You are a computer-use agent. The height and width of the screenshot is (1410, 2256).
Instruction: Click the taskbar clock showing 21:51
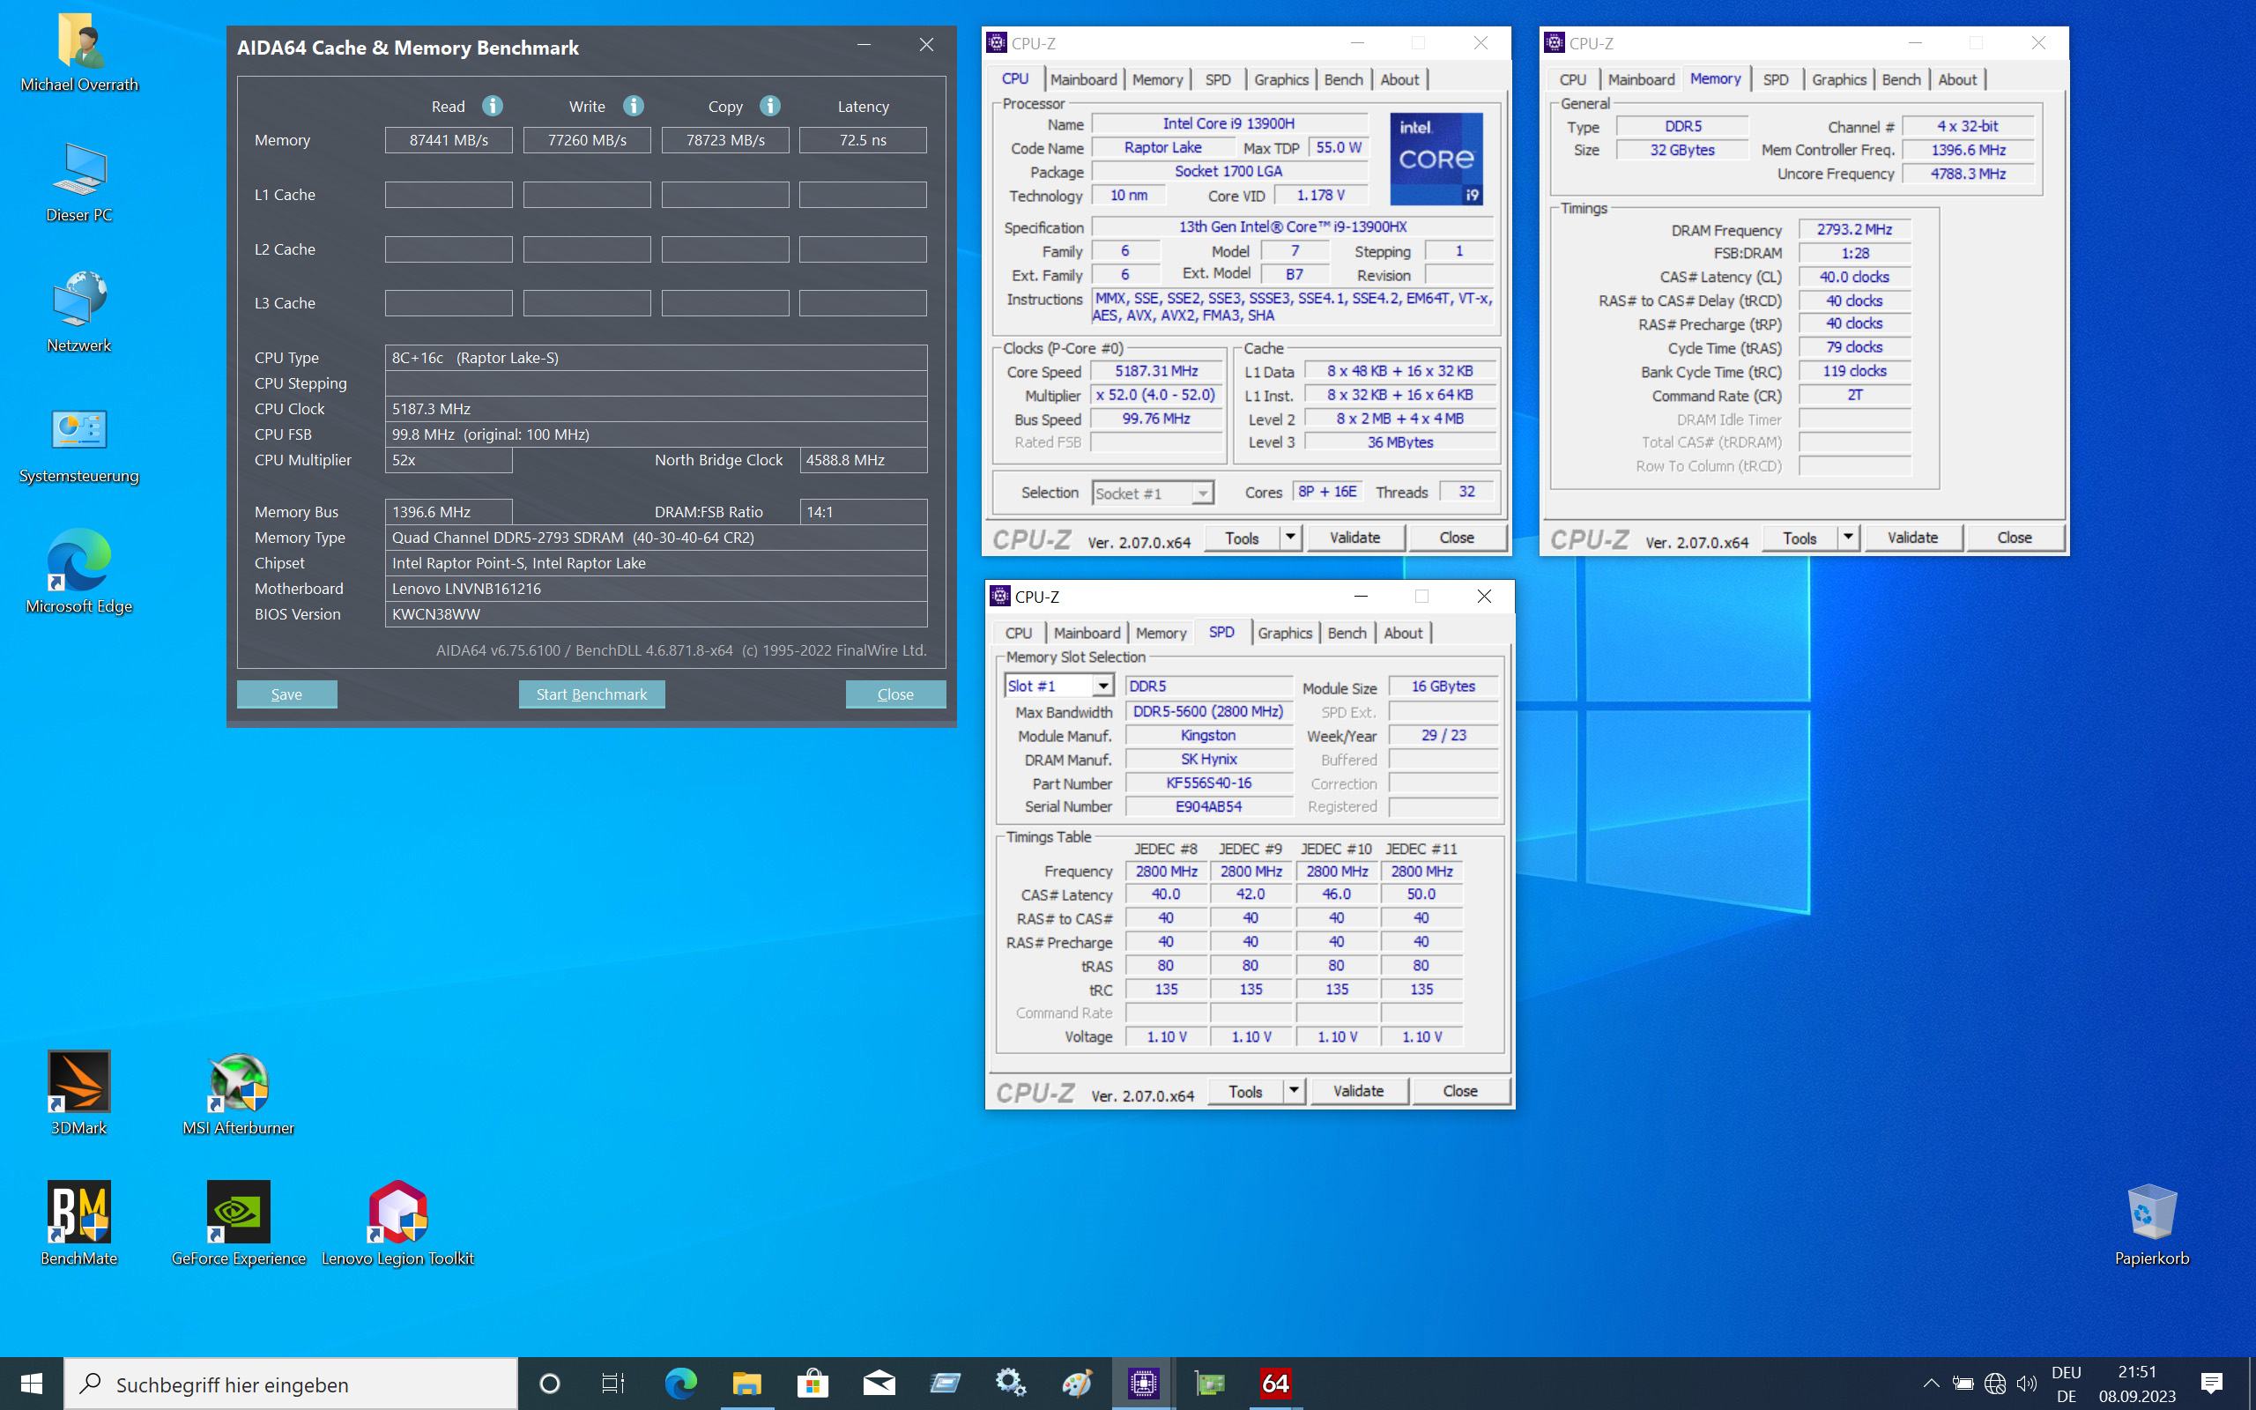pyautogui.click(x=2137, y=1372)
